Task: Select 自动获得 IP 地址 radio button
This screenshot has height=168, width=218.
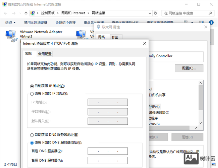Action: pyautogui.click(x=32, y=86)
